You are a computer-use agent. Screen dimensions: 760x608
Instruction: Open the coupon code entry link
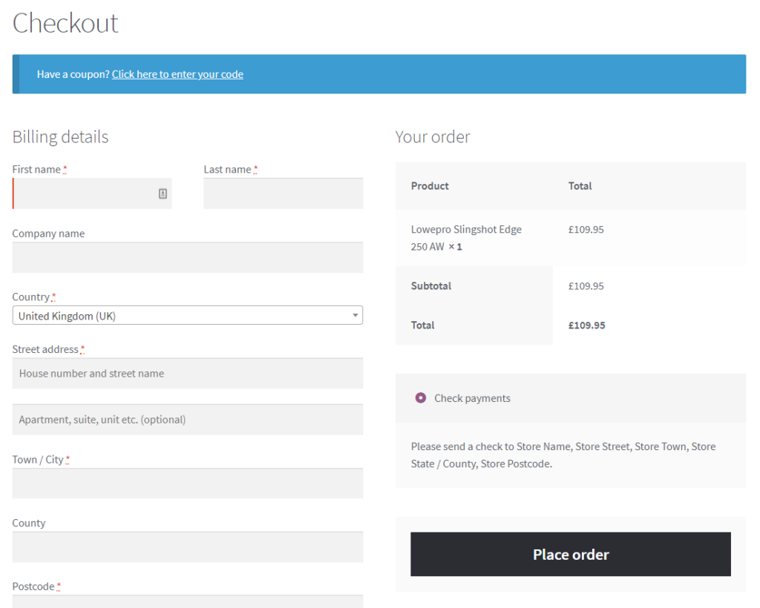tap(177, 74)
